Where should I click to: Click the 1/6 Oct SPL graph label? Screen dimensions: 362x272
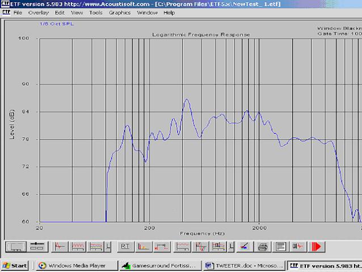56,24
